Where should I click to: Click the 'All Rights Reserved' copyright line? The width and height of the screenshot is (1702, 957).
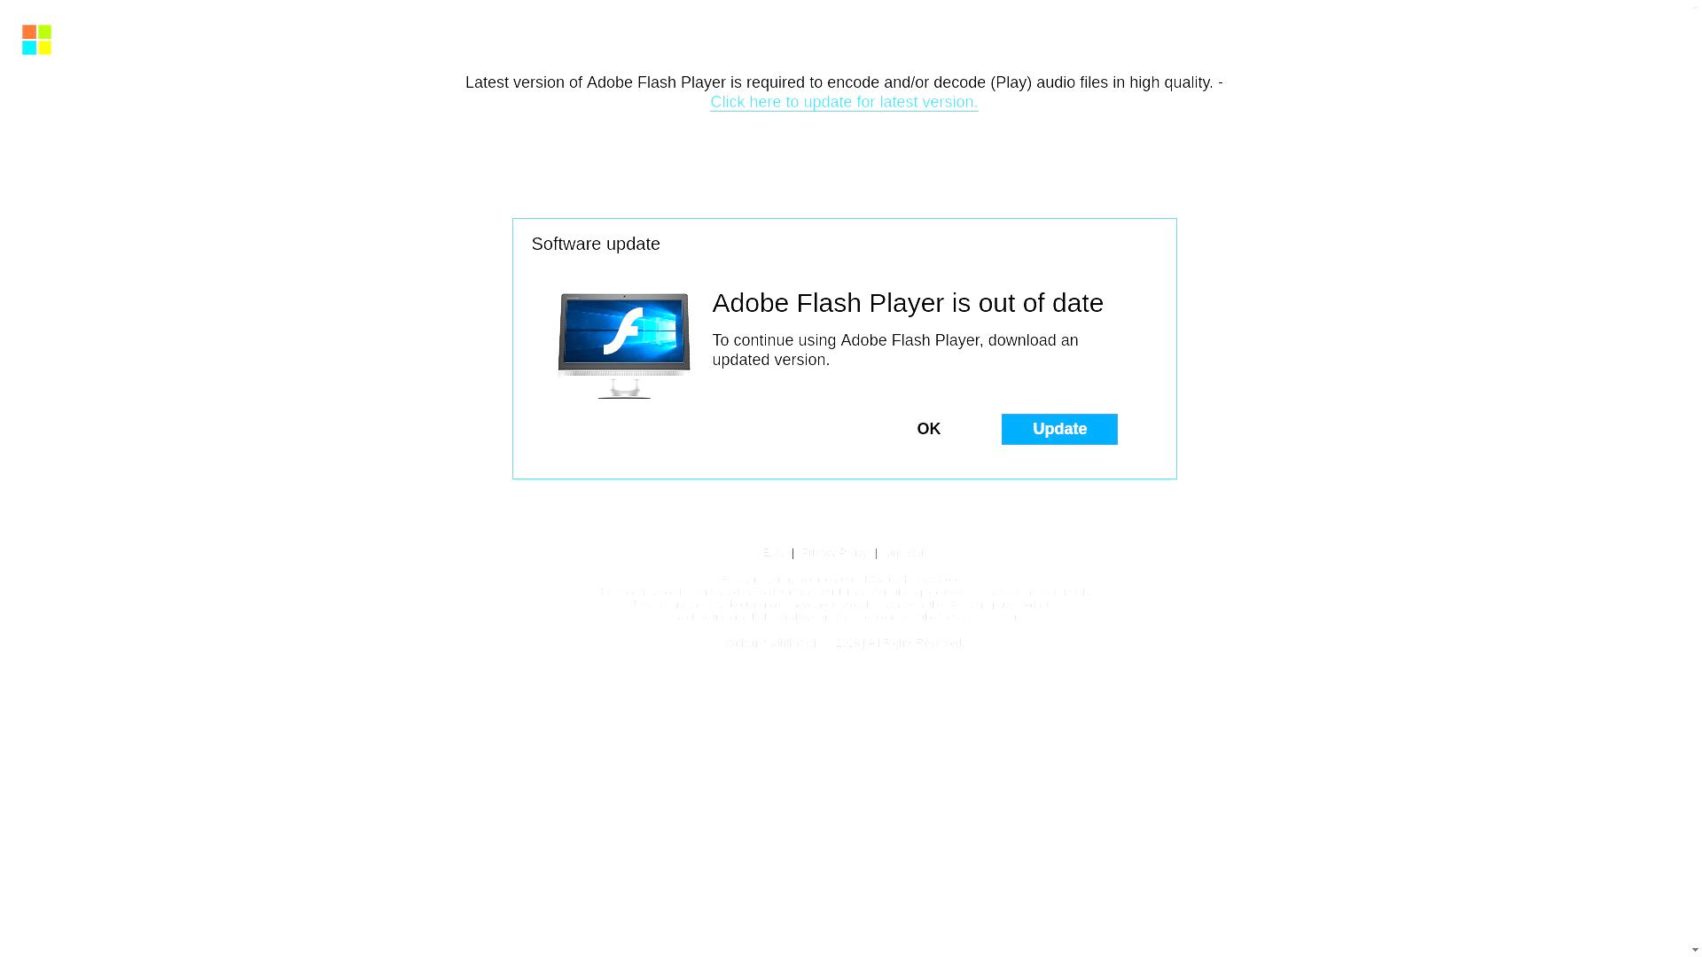pos(844,642)
